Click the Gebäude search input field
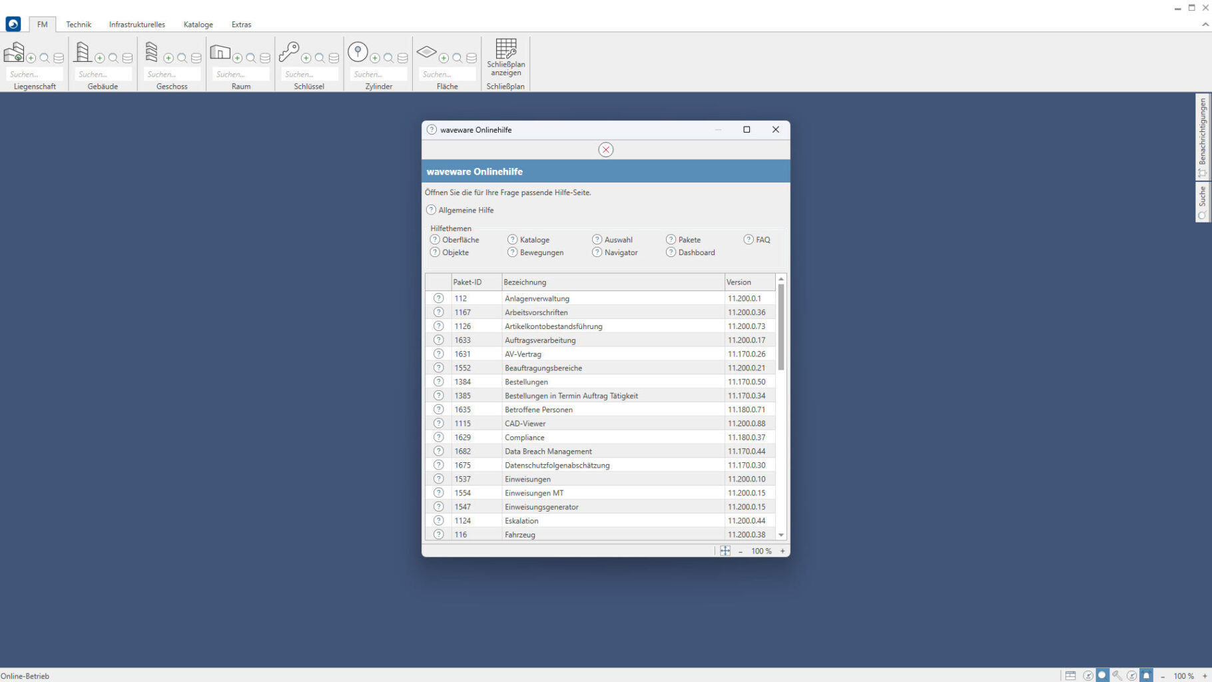Screen dimensions: 1212x682 tap(103, 74)
